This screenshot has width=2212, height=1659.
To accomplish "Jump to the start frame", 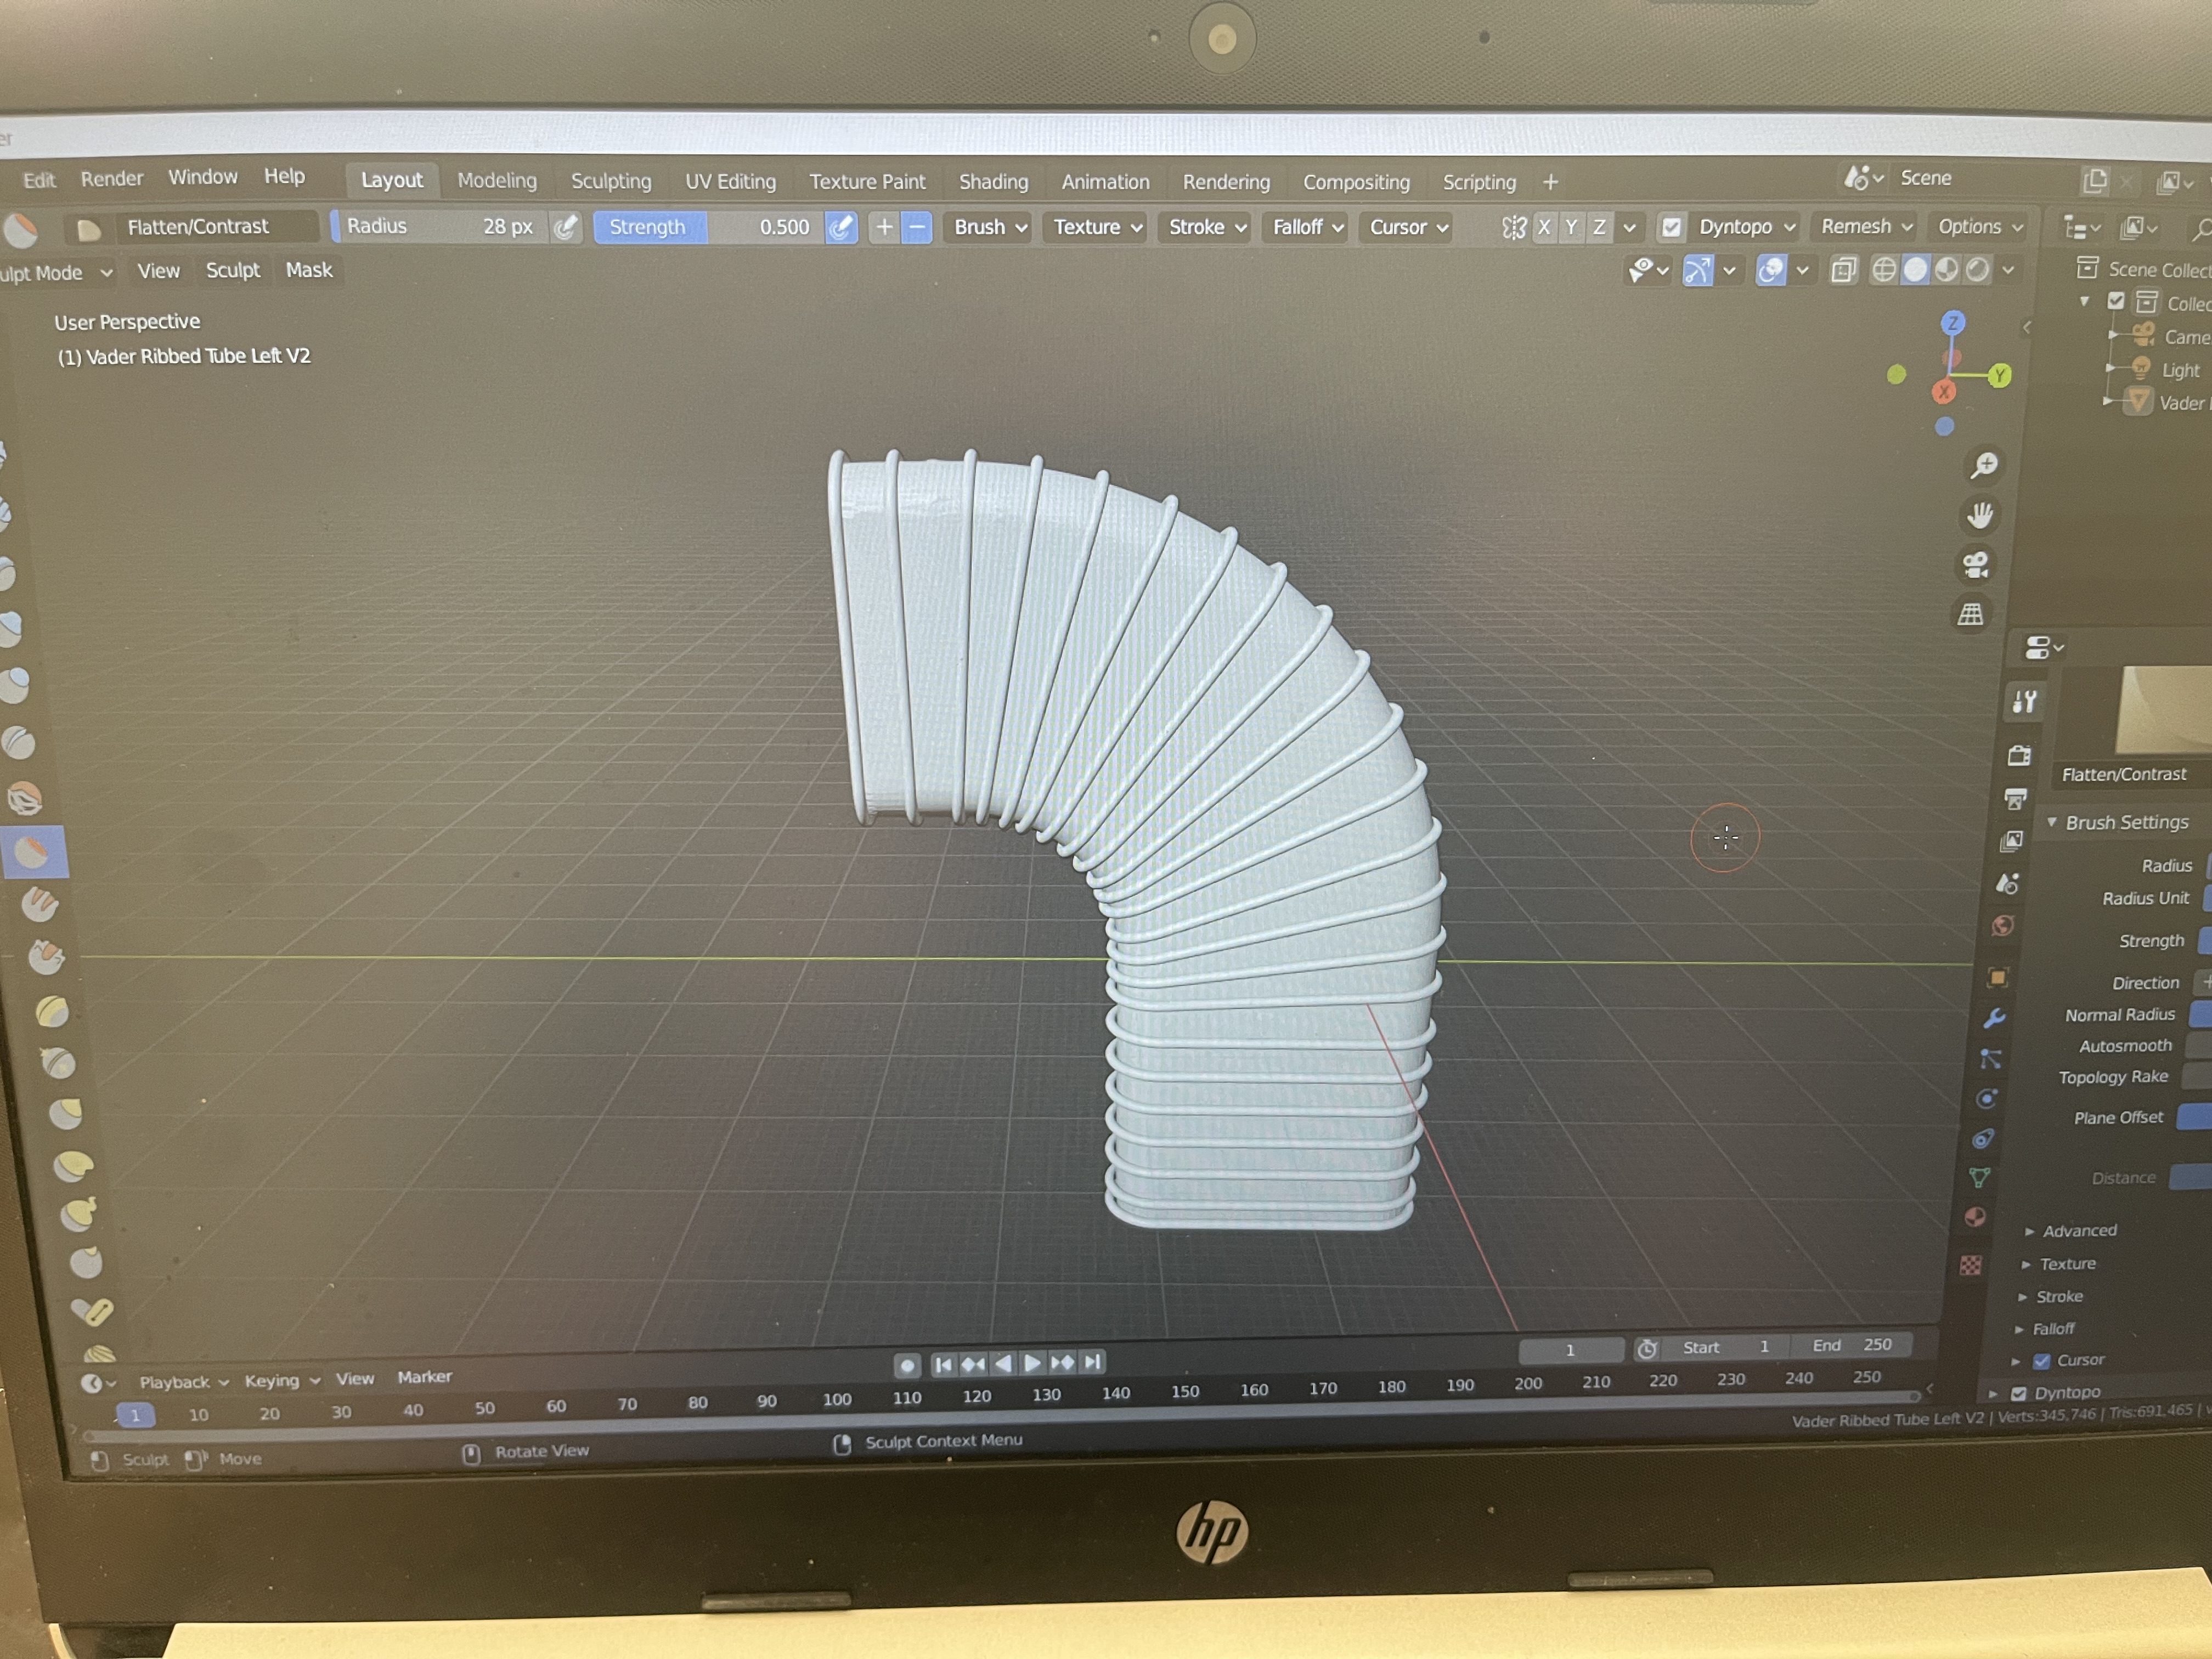I will click(x=943, y=1364).
